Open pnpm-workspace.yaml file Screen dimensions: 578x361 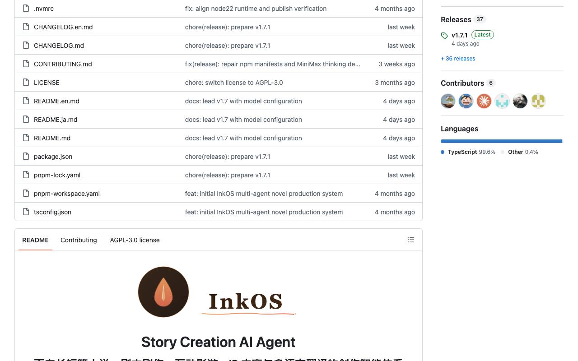pos(67,194)
